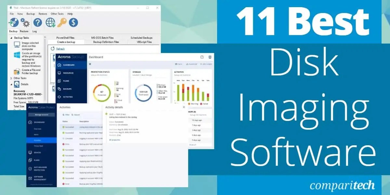Image resolution: width=390 pixels, height=195 pixels.
Task: Click the Backups icon in Acronis sidebar
Action: (59, 89)
